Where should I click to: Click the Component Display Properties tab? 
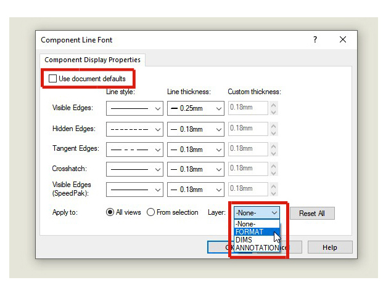pos(93,60)
